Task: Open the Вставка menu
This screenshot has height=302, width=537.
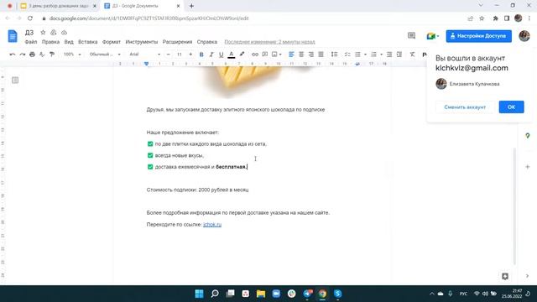Action: coord(87,42)
